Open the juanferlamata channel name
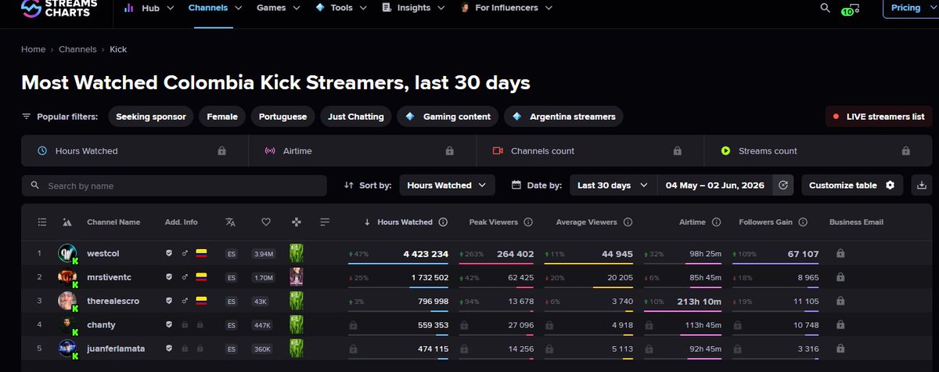The width and height of the screenshot is (939, 372). 116,349
